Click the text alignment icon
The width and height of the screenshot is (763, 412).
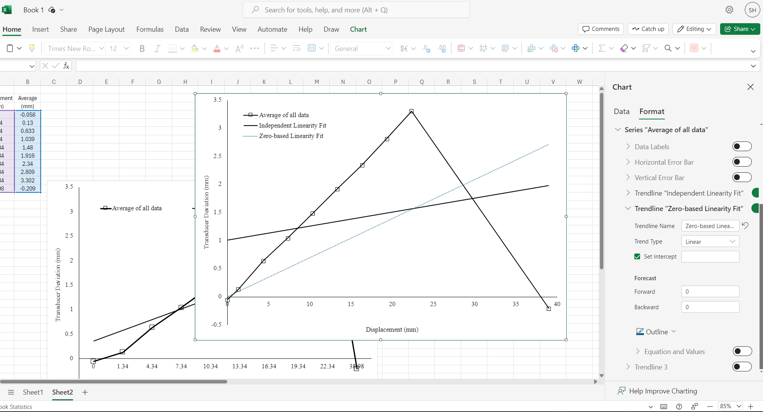pos(274,48)
